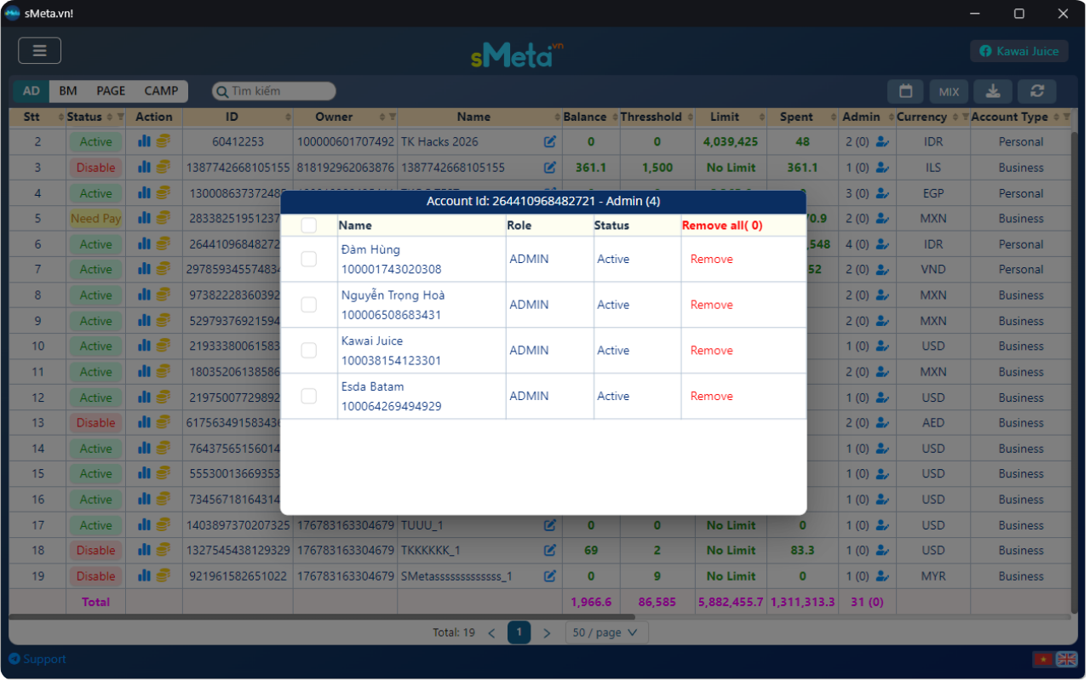Open admin list icon for IDR row 2
Viewport: 1090px width, 681px height.
(882, 142)
